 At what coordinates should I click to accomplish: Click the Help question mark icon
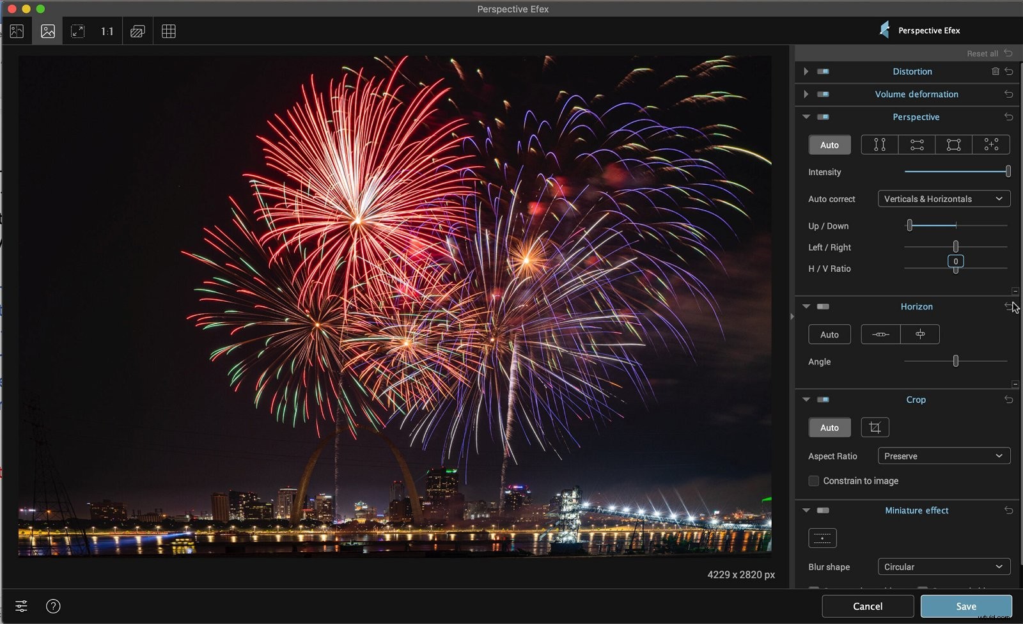coord(53,606)
